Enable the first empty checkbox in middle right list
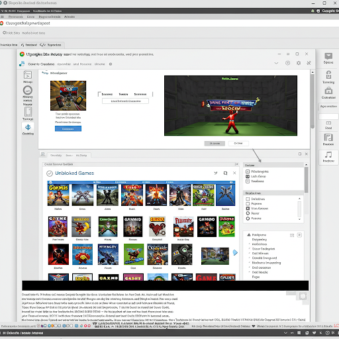The image size is (339, 339). pyautogui.click(x=248, y=199)
